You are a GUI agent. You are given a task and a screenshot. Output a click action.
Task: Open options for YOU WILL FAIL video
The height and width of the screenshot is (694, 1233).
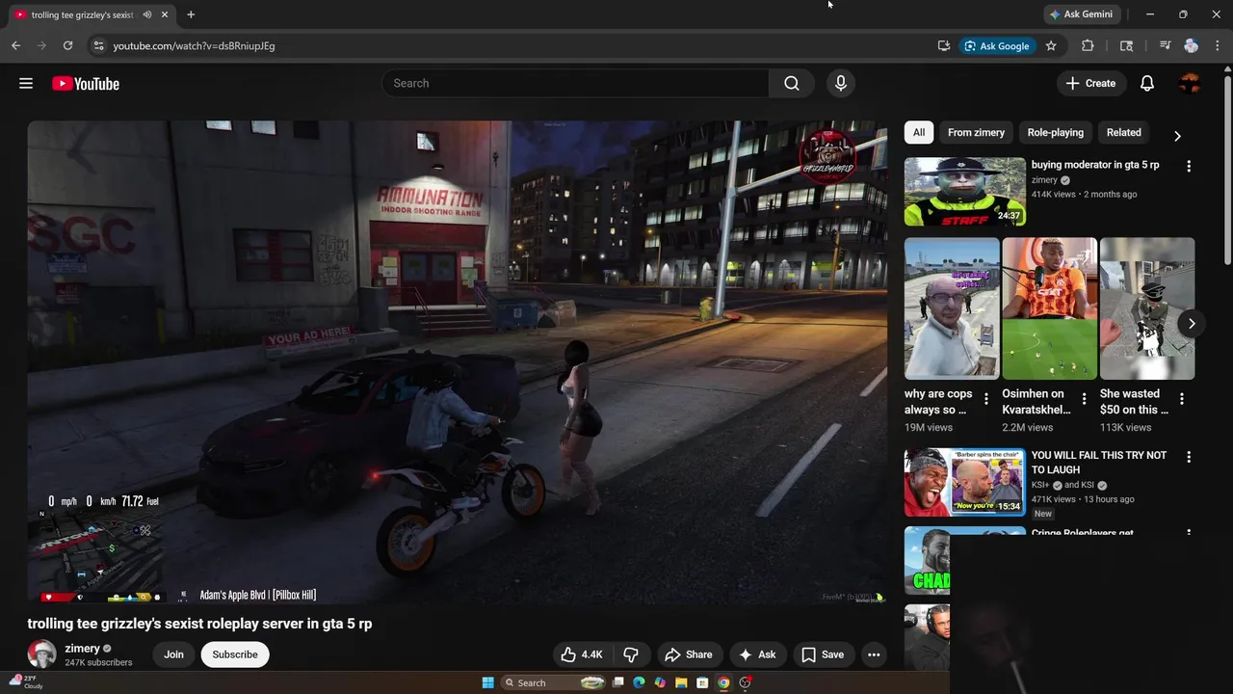1189,457
